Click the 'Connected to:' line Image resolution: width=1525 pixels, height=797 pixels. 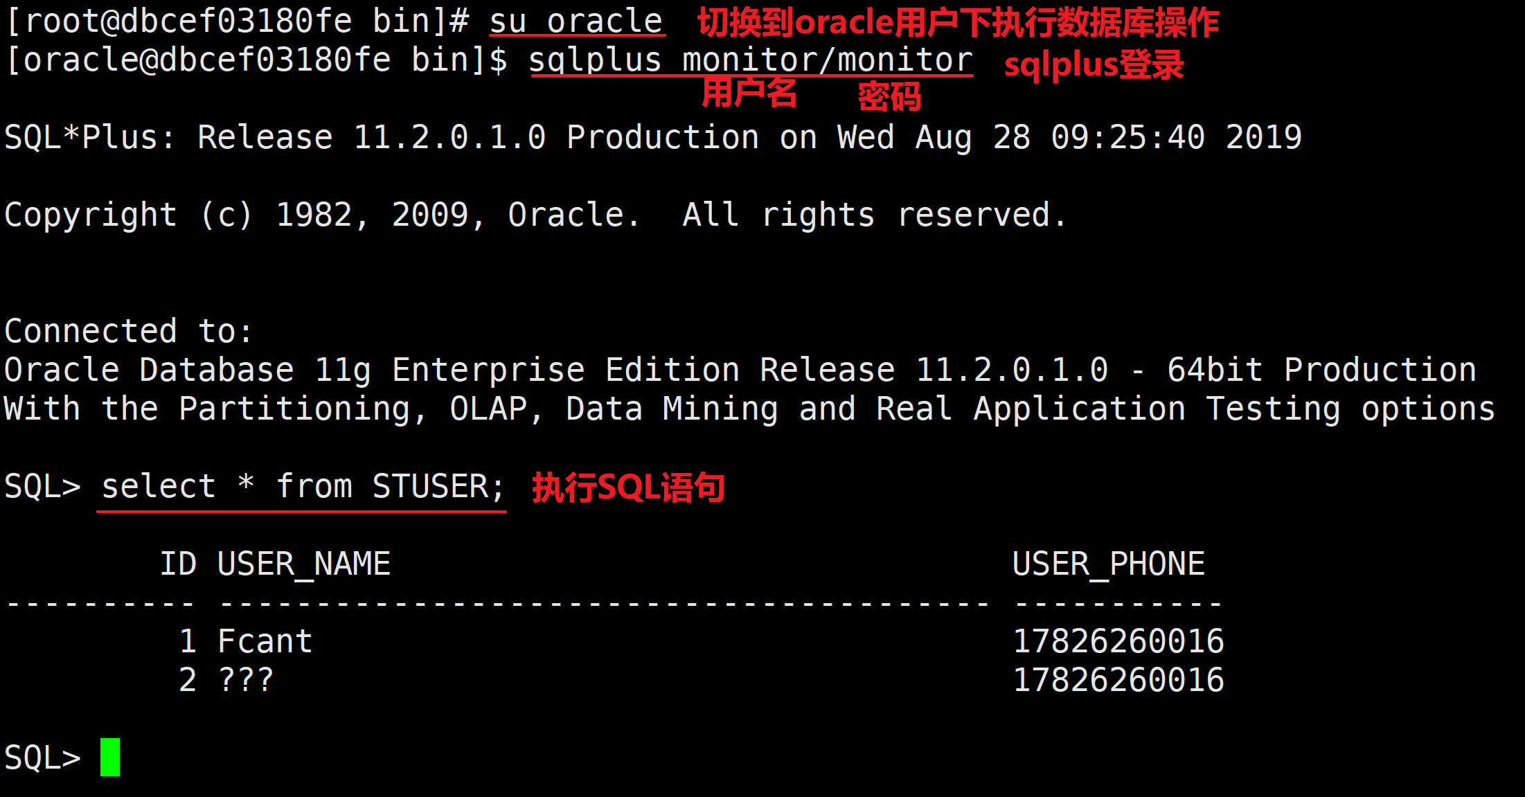click(128, 331)
